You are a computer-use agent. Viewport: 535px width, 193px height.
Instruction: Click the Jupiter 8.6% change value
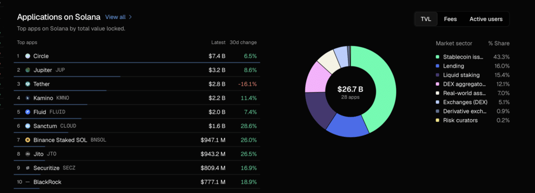250,70
